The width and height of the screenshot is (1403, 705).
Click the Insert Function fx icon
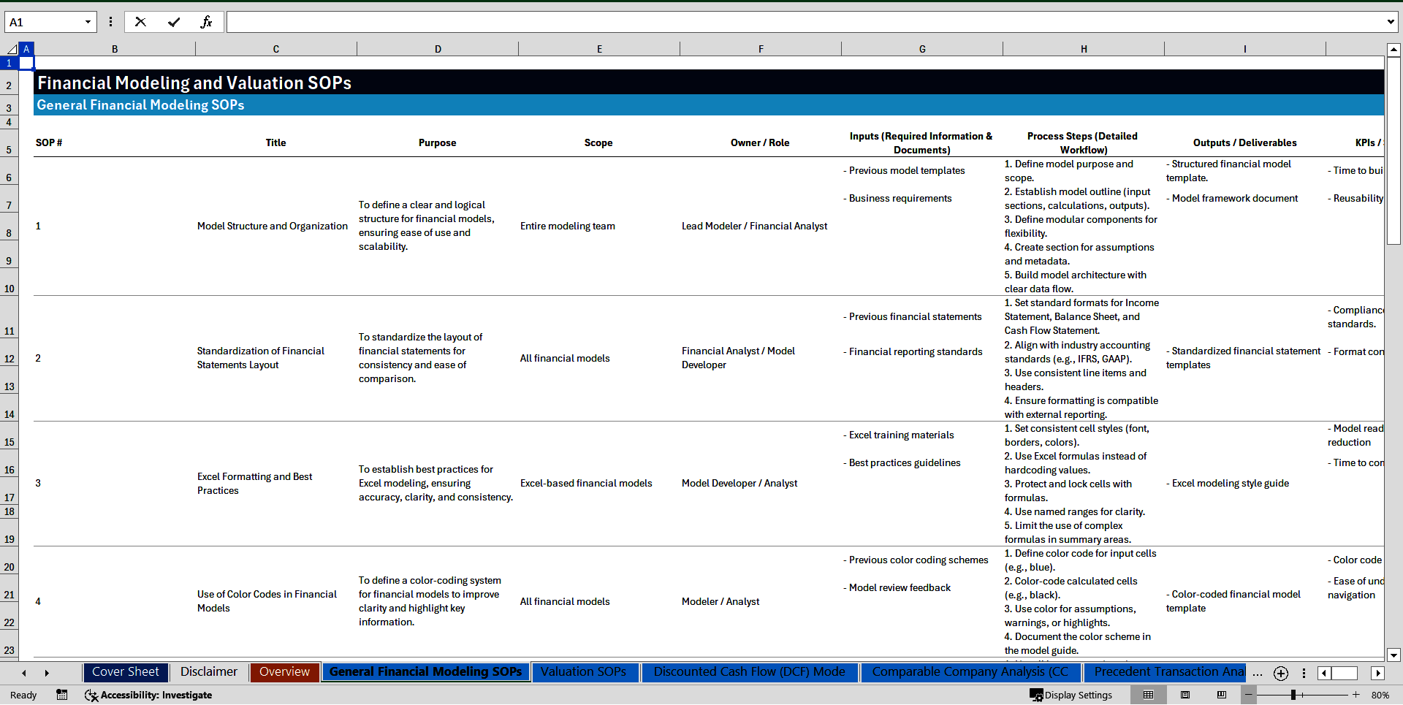[x=206, y=22]
